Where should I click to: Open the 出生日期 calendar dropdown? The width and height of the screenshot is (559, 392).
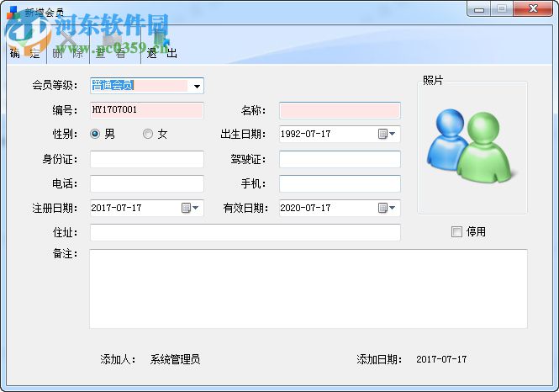point(387,134)
